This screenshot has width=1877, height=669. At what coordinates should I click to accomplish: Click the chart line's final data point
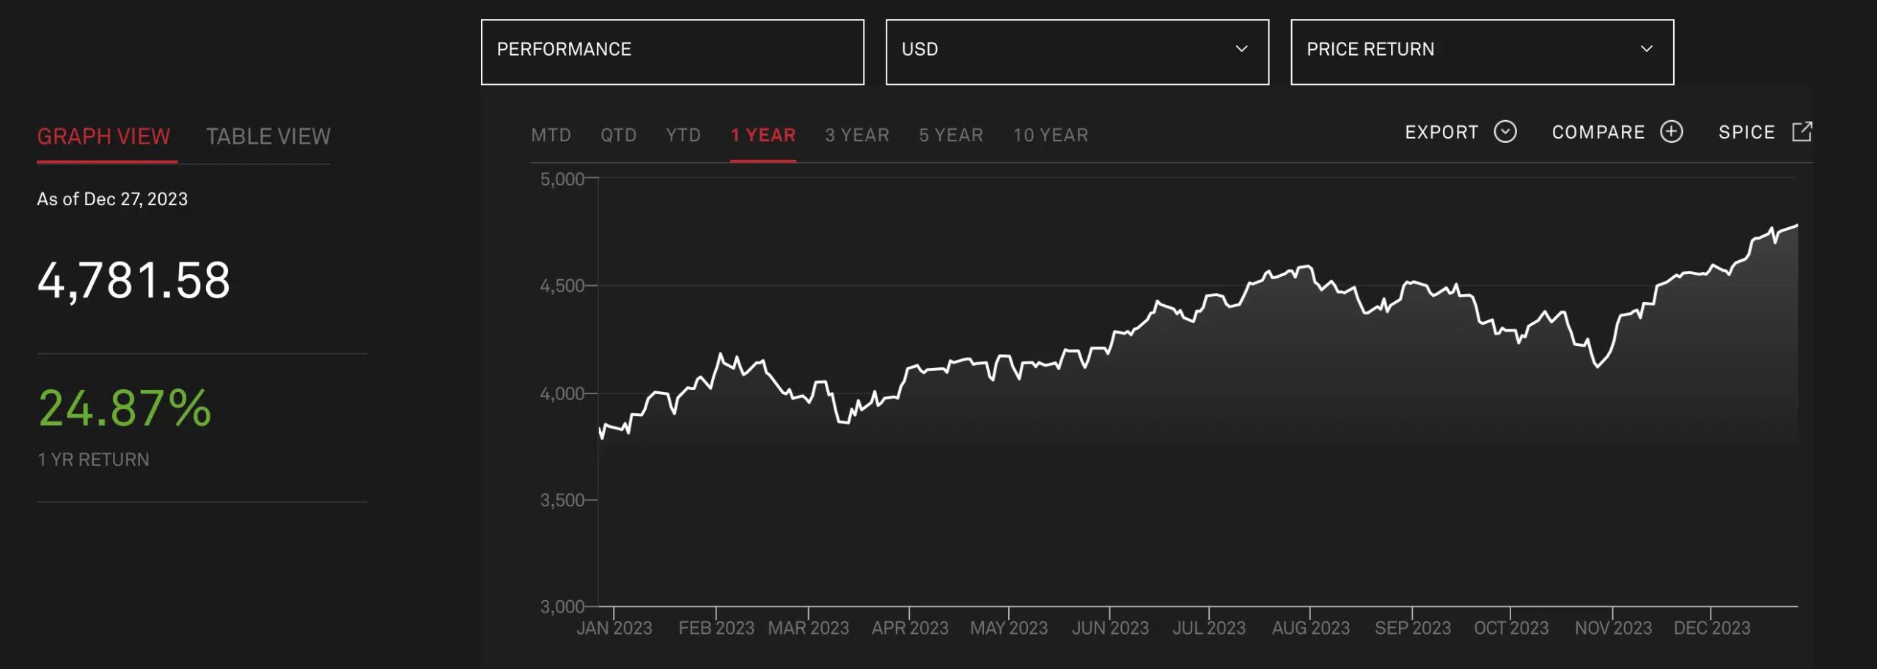(1796, 226)
